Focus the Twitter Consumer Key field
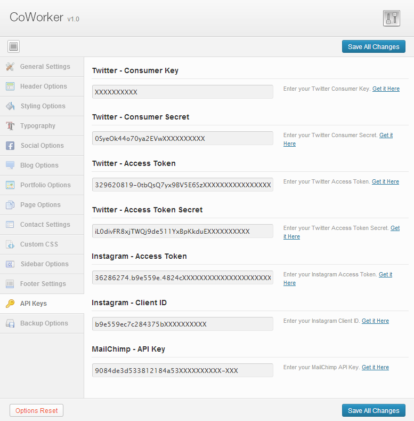 pos(183,92)
